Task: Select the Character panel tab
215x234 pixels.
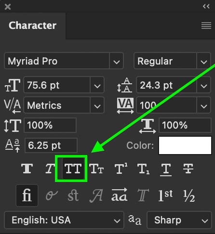Action: [33, 26]
